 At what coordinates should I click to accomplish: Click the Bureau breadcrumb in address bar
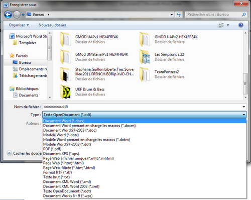[x=38, y=15]
